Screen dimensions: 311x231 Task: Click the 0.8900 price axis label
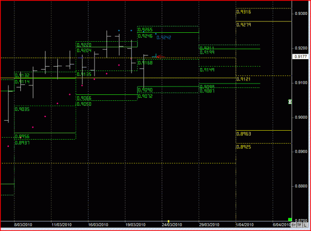coord(301,152)
